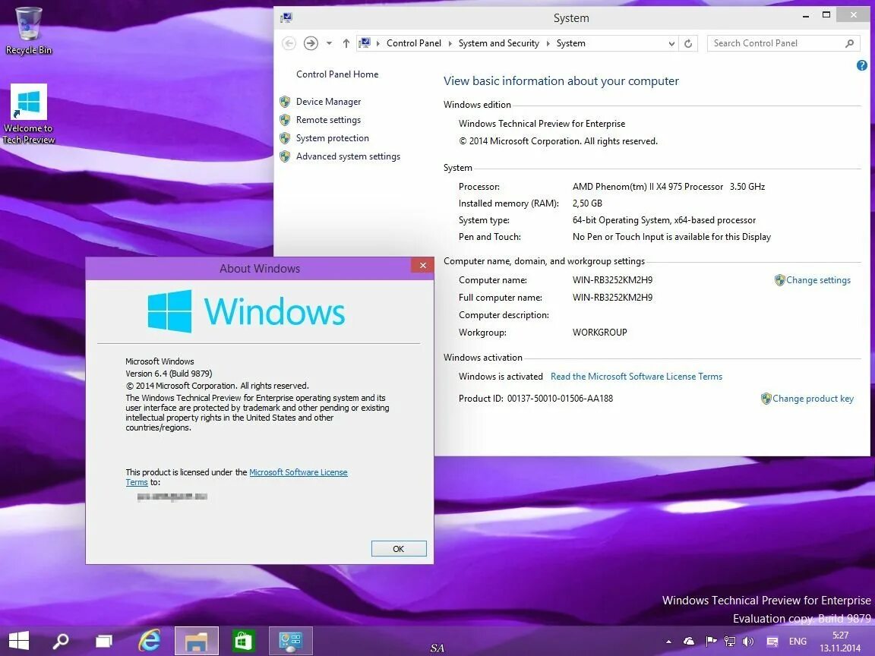This screenshot has height=656, width=875.
Task: Click Version 6.4 (Build 9879) text
Action: [169, 374]
